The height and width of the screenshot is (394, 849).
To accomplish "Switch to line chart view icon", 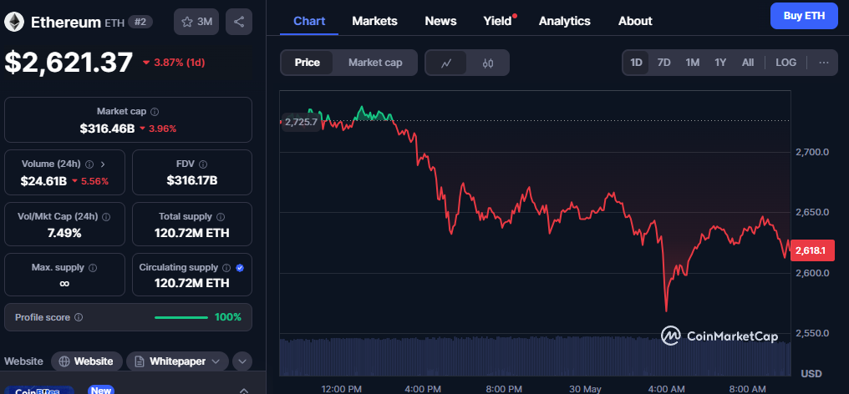I will pos(446,63).
